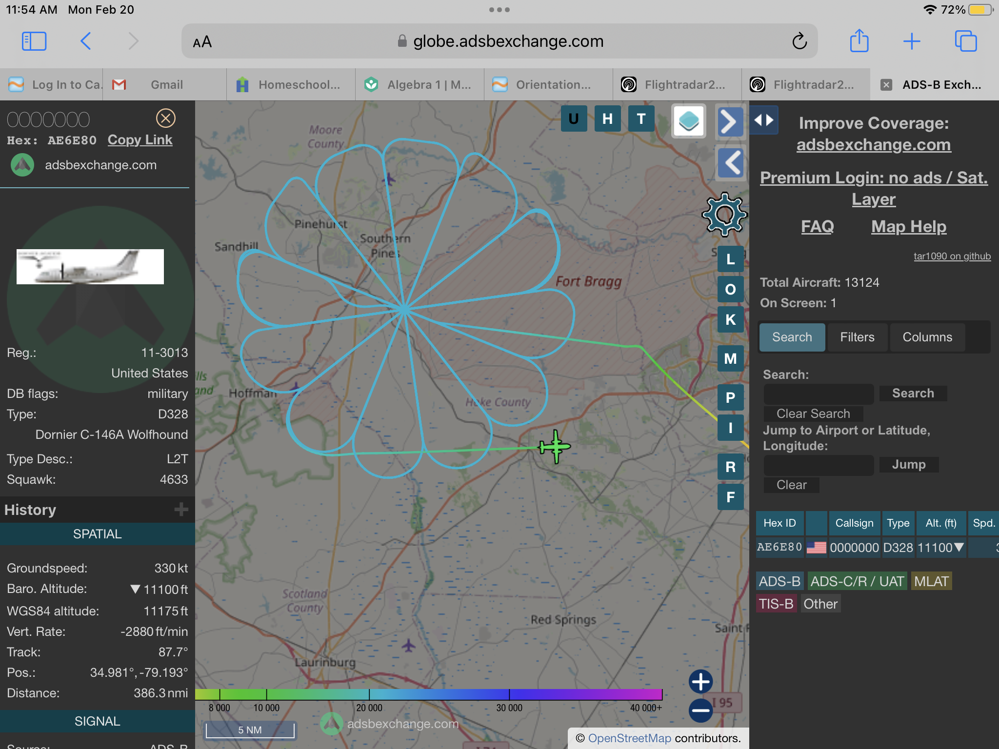This screenshot has height=749, width=999.
Task: Focus the Search text field
Action: (819, 394)
